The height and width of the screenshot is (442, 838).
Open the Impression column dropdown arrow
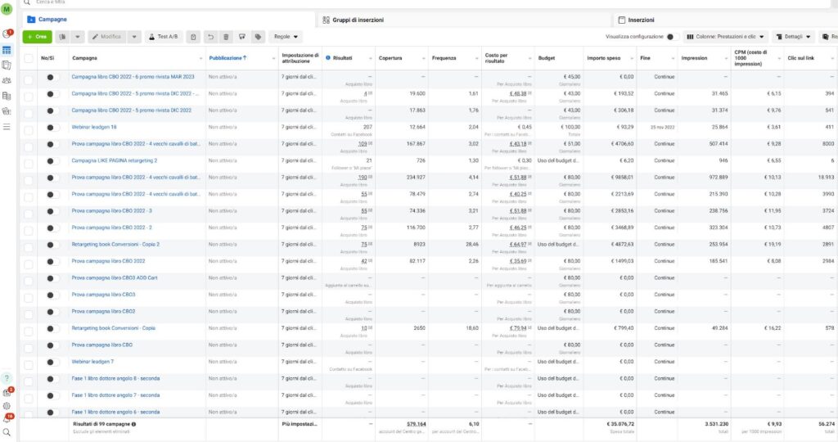tap(726, 58)
